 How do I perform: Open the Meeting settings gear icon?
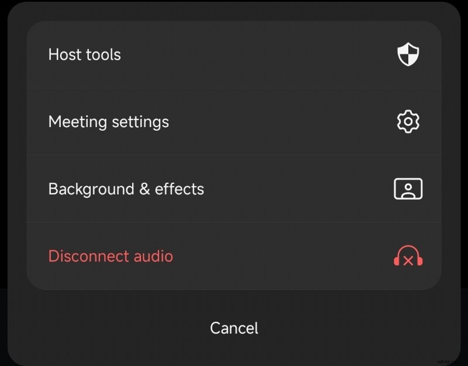(x=408, y=122)
